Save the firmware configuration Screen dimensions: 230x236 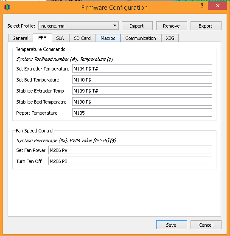point(171,225)
